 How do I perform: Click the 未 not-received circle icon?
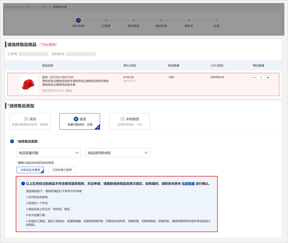pos(122,119)
